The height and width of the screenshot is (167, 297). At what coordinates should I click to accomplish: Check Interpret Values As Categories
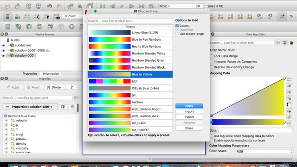[212, 62]
